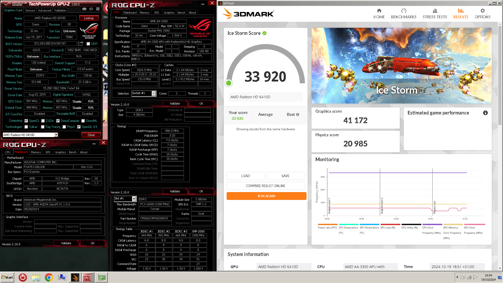Open the Slot #1 memory dropdown
This screenshot has height=283, width=503.
pyautogui.click(x=134, y=199)
